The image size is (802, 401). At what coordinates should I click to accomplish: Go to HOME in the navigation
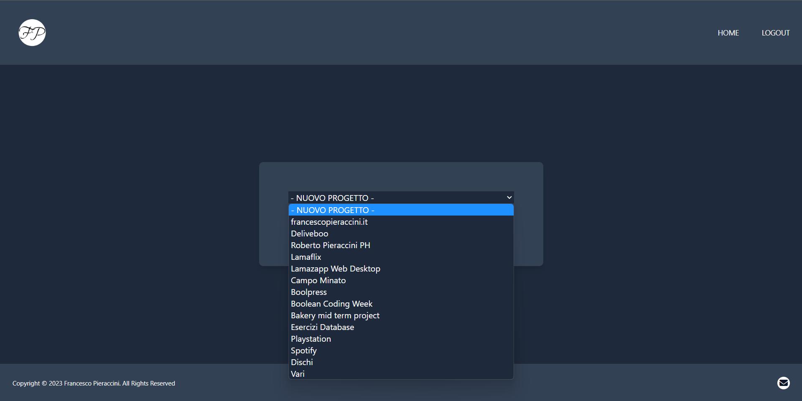coord(728,33)
